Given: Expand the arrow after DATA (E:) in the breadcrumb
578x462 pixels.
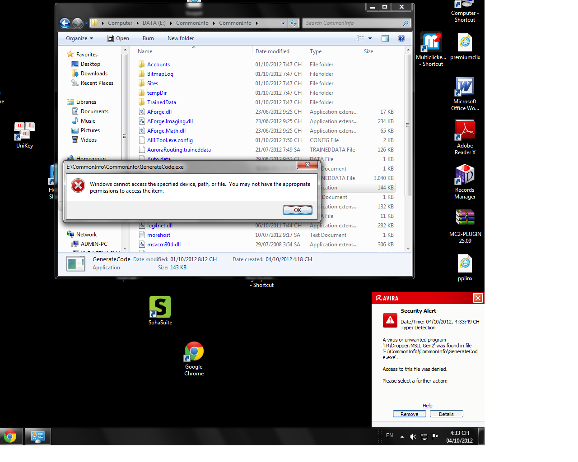Looking at the screenshot, I should point(171,23).
